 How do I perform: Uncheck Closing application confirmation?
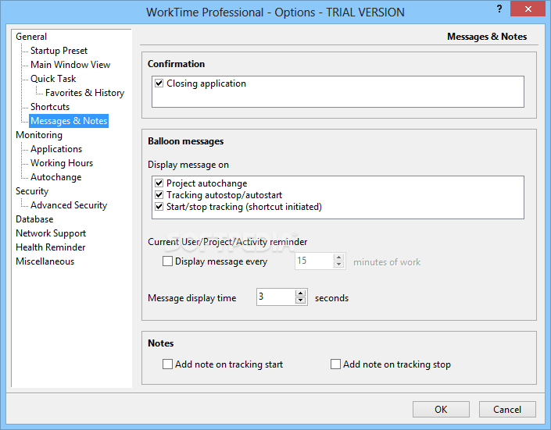click(x=159, y=84)
